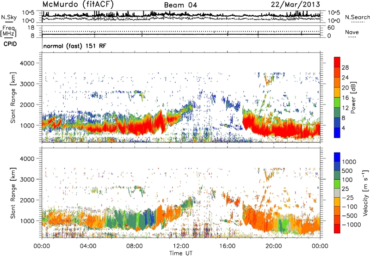The image size is (370, 256).
Task: Click the 20:00 time tick label
Action: click(273, 246)
